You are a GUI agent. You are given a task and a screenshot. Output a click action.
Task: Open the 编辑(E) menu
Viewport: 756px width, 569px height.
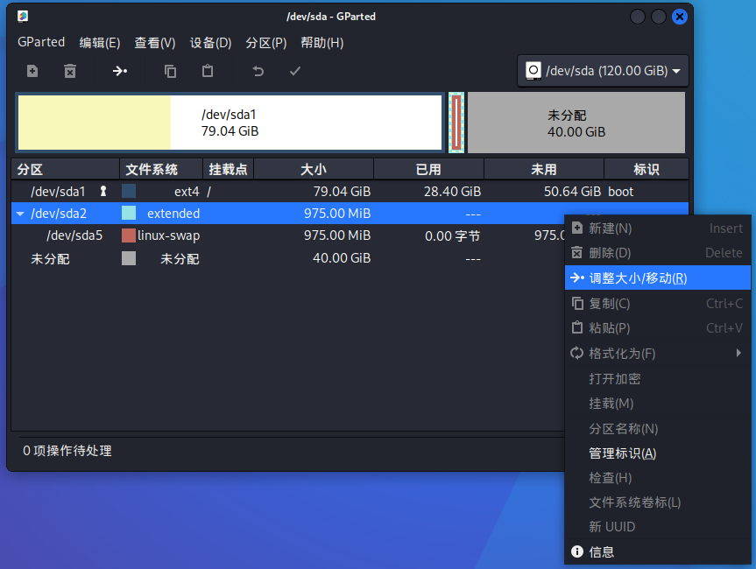99,42
